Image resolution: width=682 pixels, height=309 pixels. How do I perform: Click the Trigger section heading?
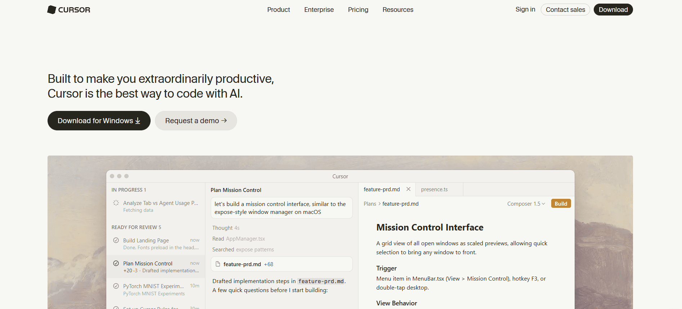[x=386, y=268]
